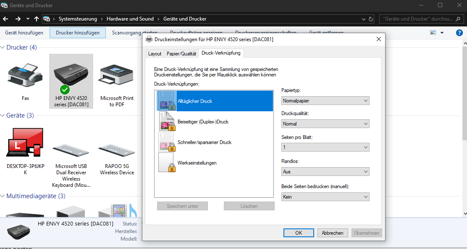
Task: Click the search magnifier icon
Action: [x=458, y=19]
